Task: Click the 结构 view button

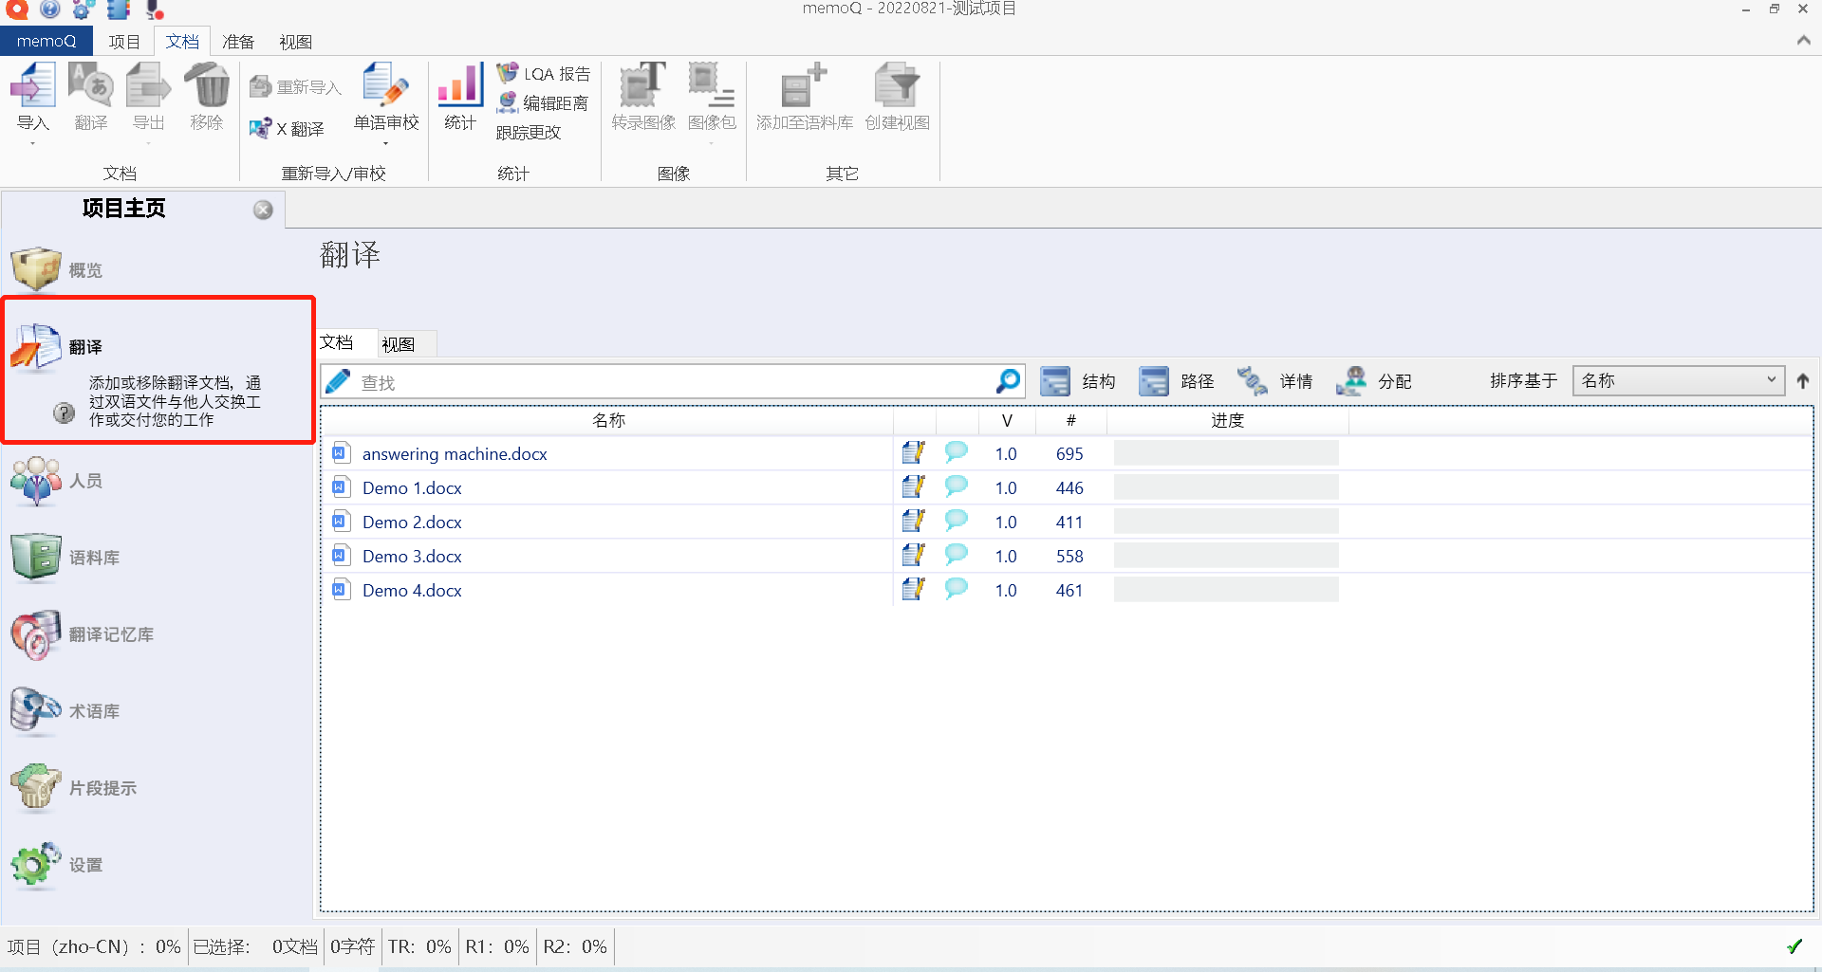Action: [x=1078, y=381]
